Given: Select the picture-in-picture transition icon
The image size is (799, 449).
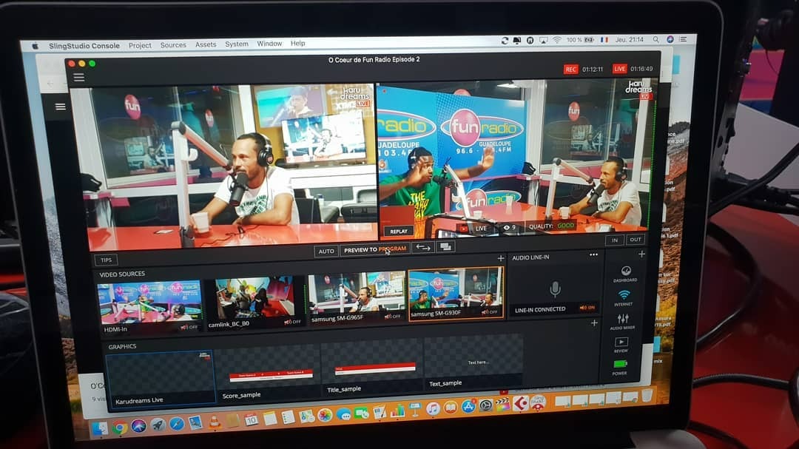Looking at the screenshot, I should (x=445, y=248).
